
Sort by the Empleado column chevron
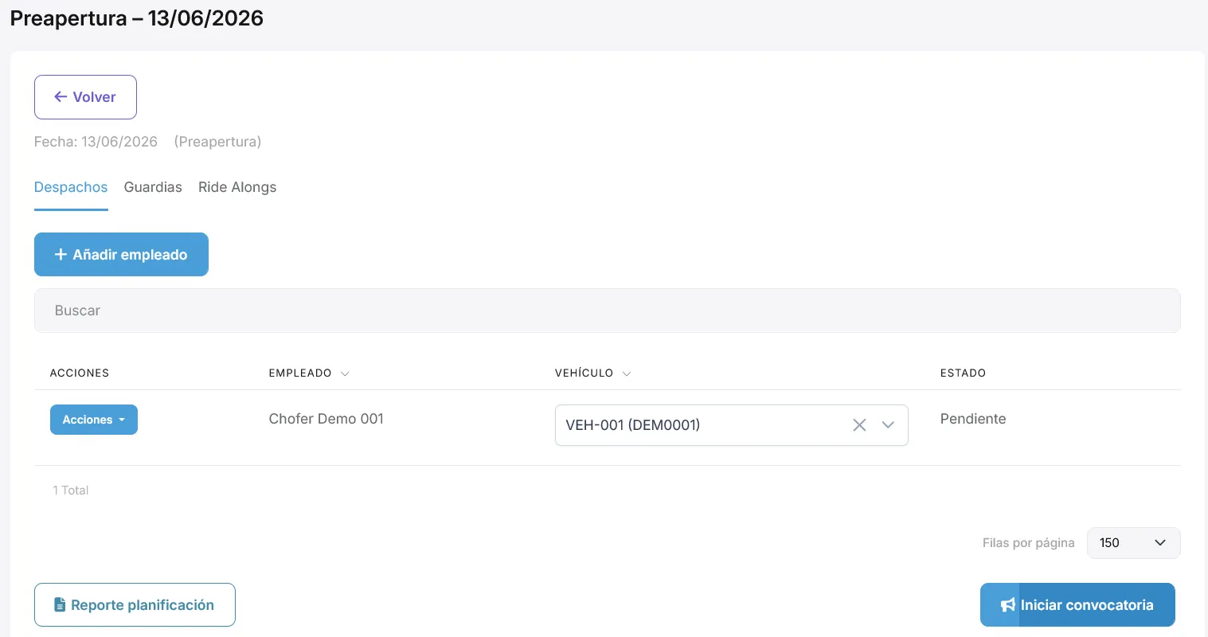pos(345,373)
